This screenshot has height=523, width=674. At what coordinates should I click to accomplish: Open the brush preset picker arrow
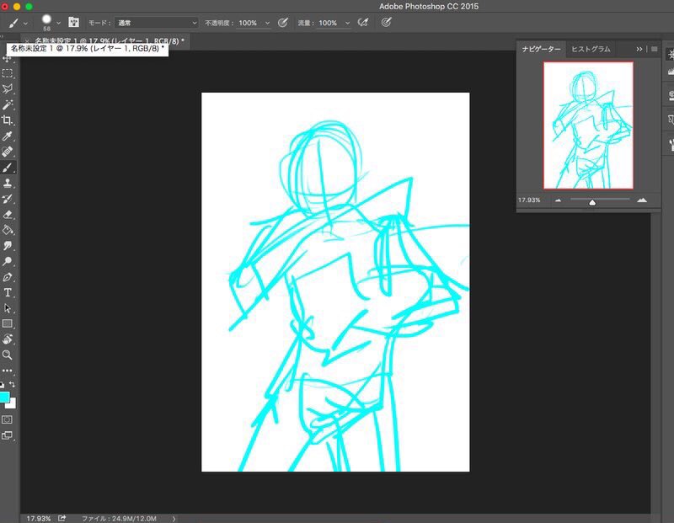[x=58, y=23]
